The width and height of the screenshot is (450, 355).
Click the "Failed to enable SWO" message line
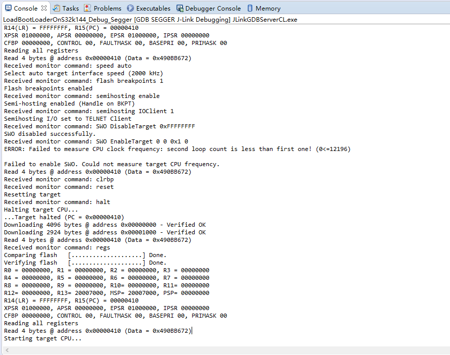click(x=112, y=164)
